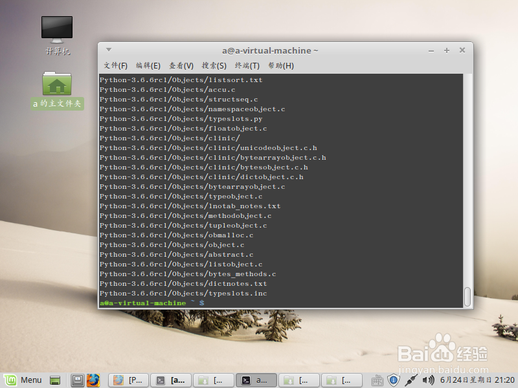Open the 编辑(E) menu
The image size is (518, 388).
click(147, 65)
